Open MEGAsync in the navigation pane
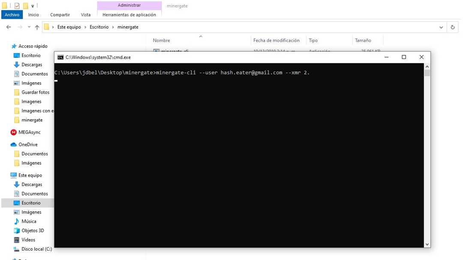Screen dimensions: 466x260 (x=29, y=133)
